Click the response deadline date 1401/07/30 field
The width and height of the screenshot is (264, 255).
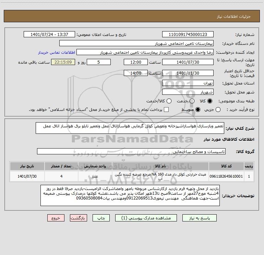pos(188,62)
